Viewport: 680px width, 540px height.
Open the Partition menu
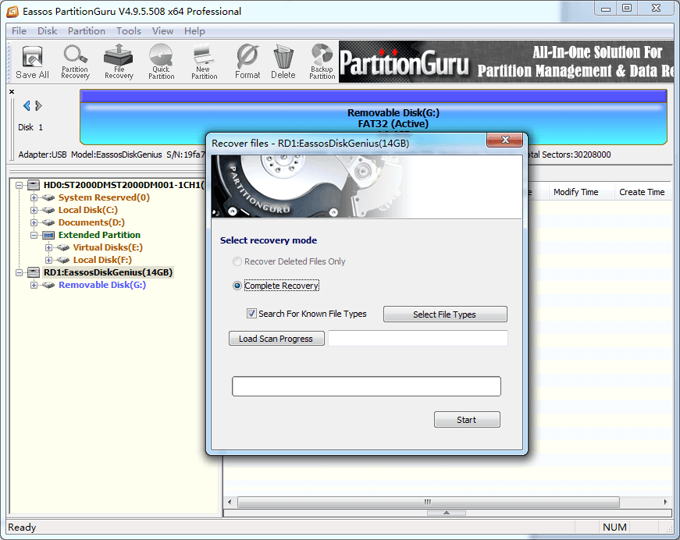coord(87,30)
